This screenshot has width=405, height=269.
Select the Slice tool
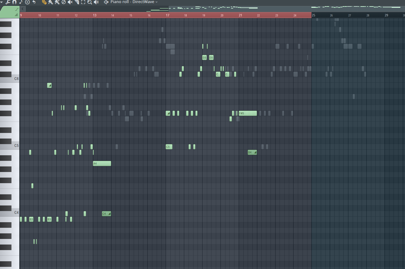tap(77, 2)
